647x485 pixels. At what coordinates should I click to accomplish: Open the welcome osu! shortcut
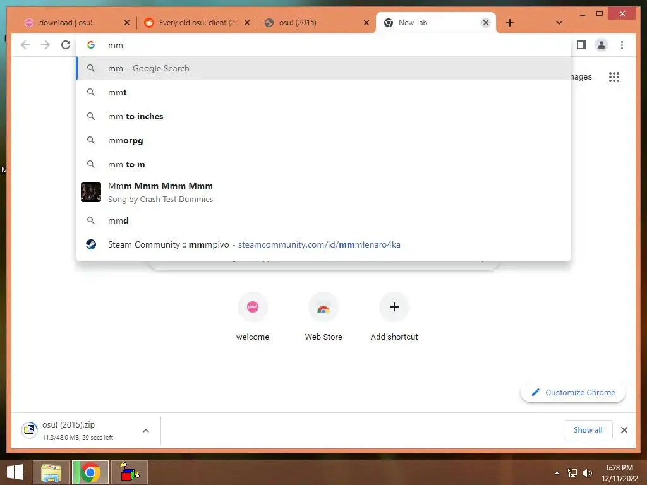[x=253, y=317]
